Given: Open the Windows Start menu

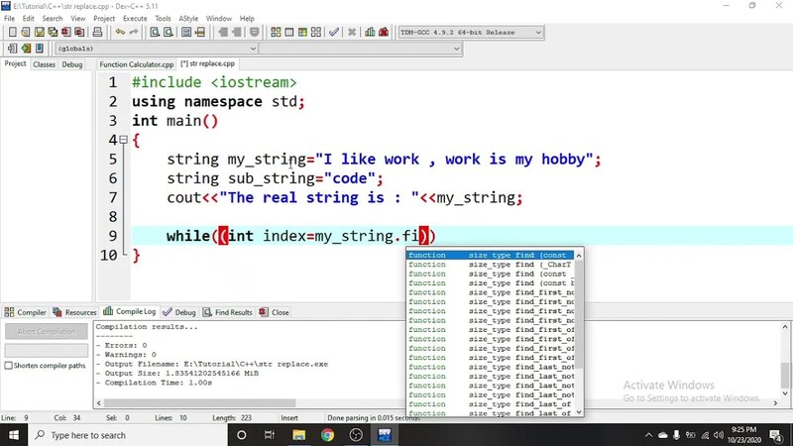Looking at the screenshot, I should tap(14, 435).
